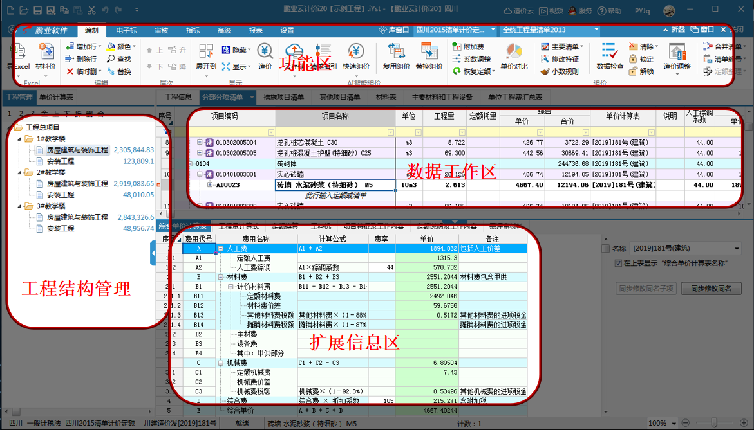The height and width of the screenshot is (430, 754).
Task: Open the [2019]181号(建筑) name combo box
Action: 686,249
